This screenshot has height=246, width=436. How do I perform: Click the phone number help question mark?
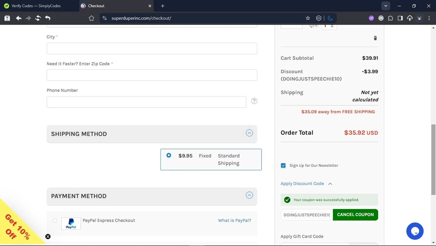pos(254,101)
